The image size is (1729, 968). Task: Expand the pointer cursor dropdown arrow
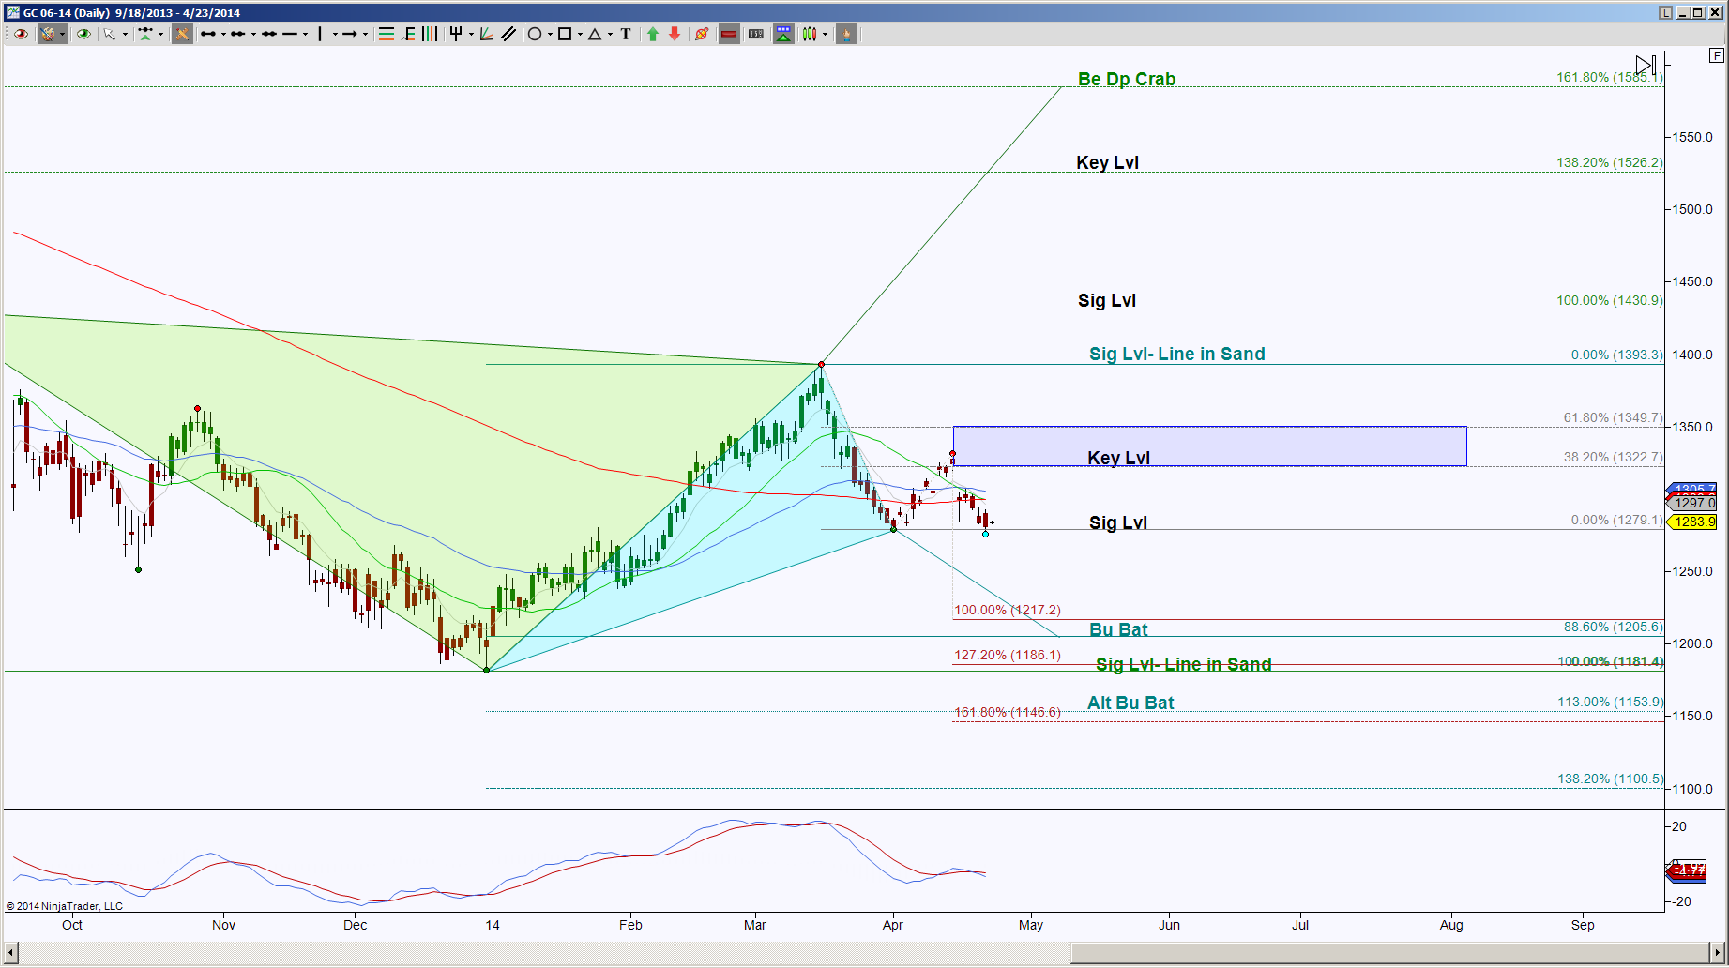(x=125, y=34)
